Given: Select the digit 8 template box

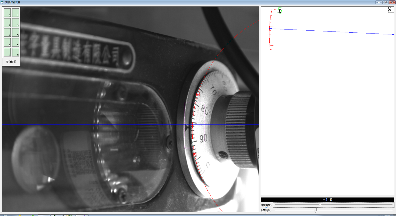Looking at the screenshot, I should tap(7, 52).
